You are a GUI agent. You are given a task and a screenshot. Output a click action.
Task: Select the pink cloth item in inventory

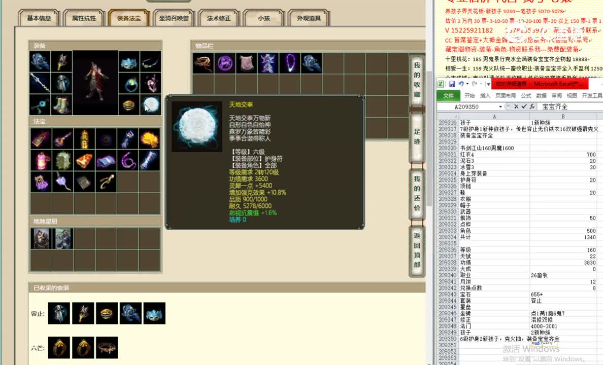(x=246, y=63)
